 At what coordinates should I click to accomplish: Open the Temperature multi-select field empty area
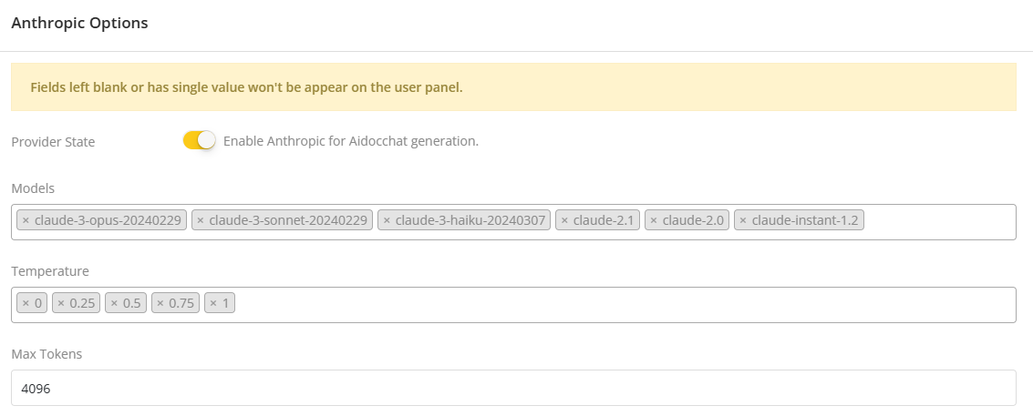pyautogui.click(x=620, y=305)
